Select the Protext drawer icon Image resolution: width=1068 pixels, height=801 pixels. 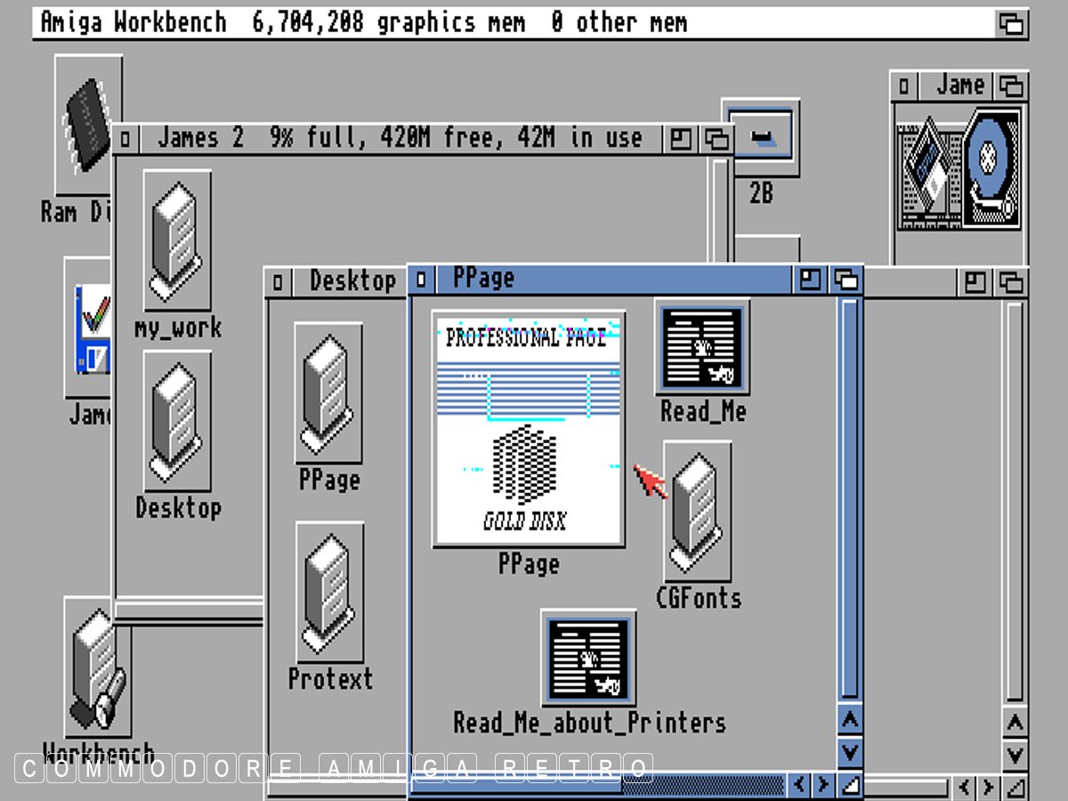(329, 592)
